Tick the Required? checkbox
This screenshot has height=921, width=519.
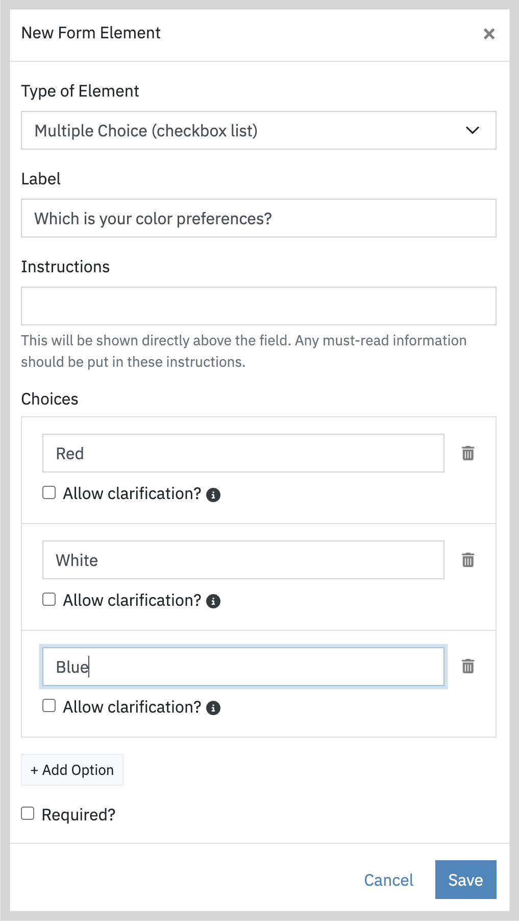[28, 813]
